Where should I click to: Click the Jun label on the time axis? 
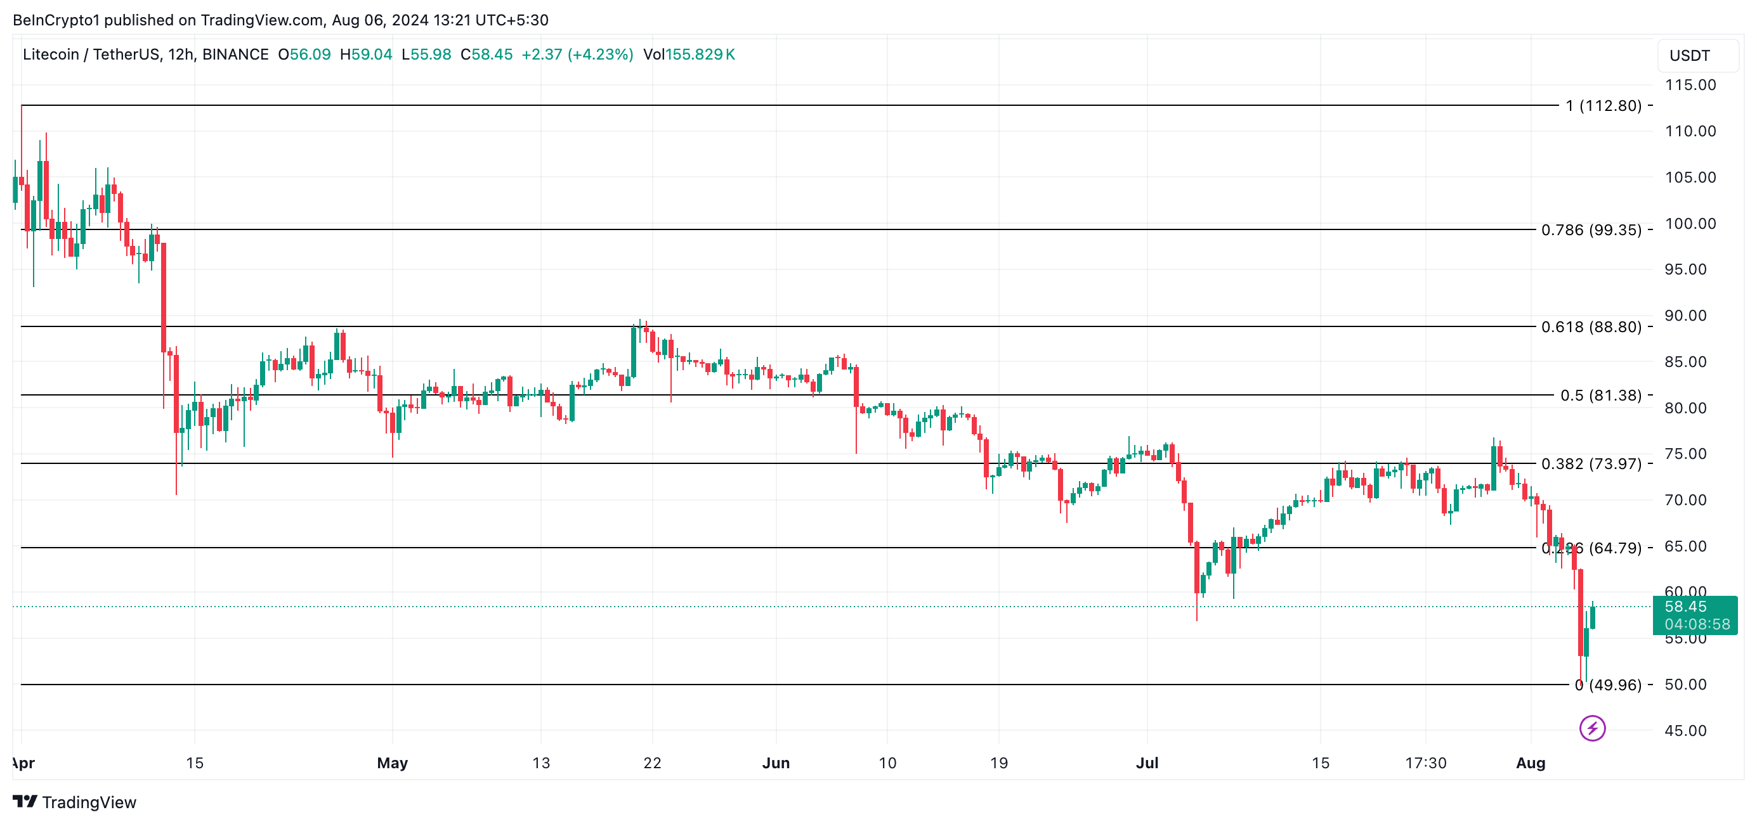click(776, 763)
